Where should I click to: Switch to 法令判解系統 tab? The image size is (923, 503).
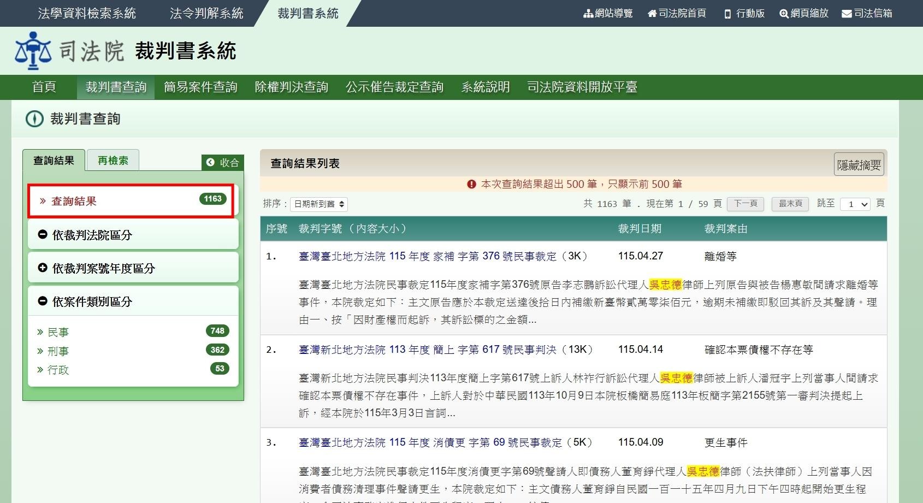(x=206, y=13)
